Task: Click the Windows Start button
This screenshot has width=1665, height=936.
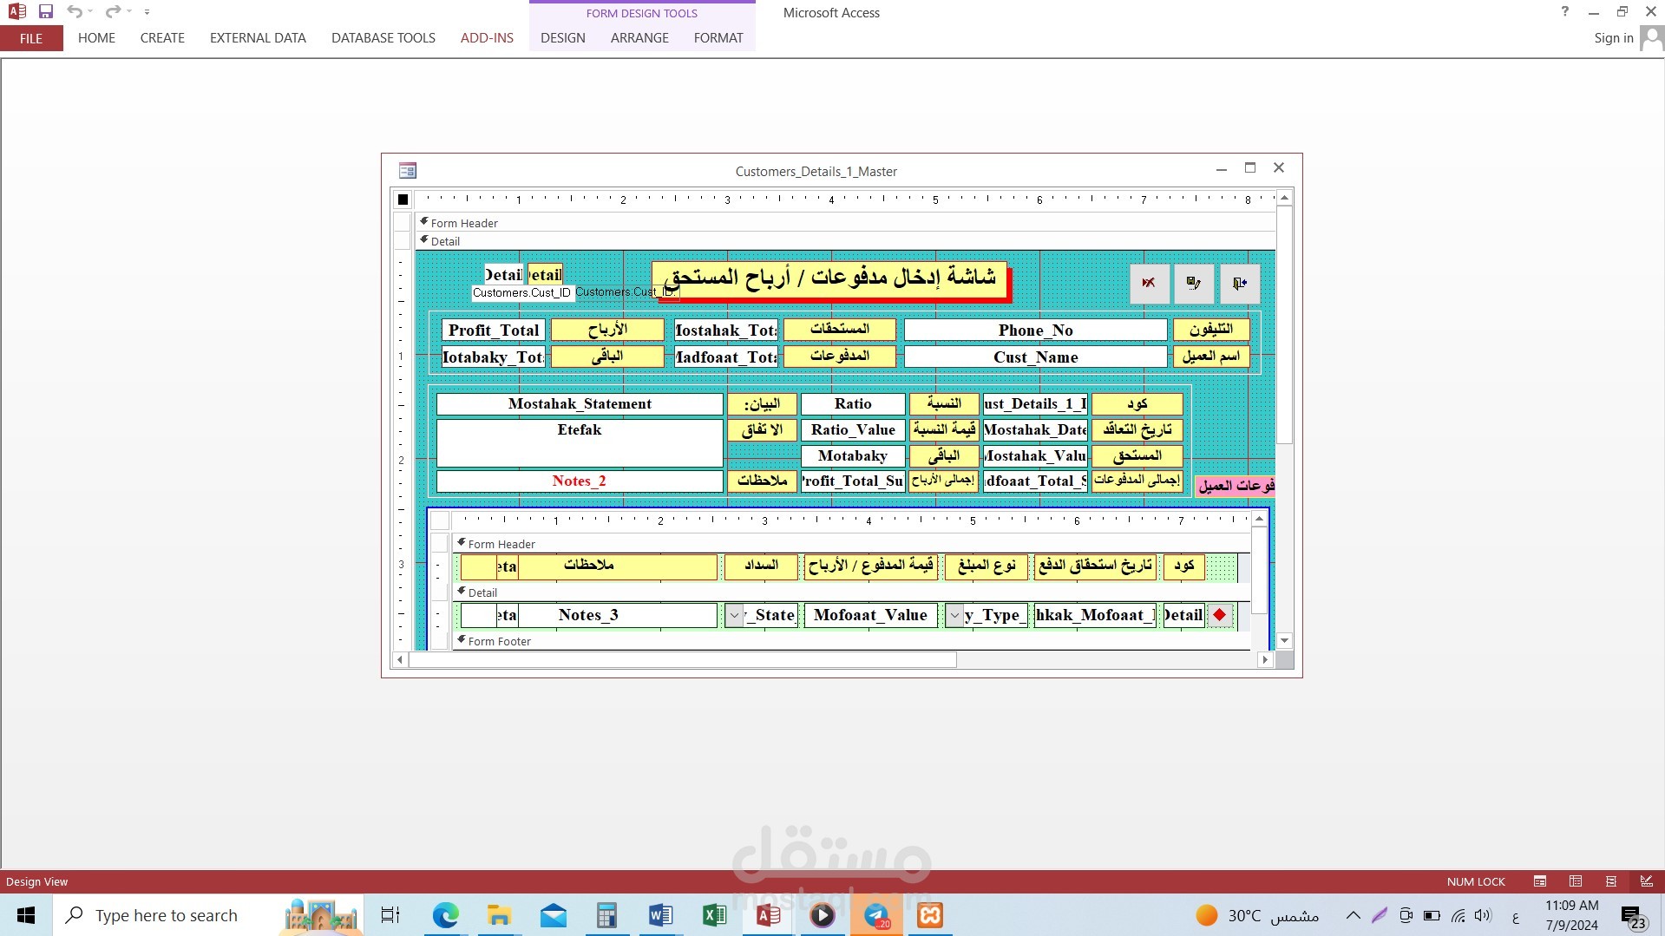Action: click(x=26, y=915)
